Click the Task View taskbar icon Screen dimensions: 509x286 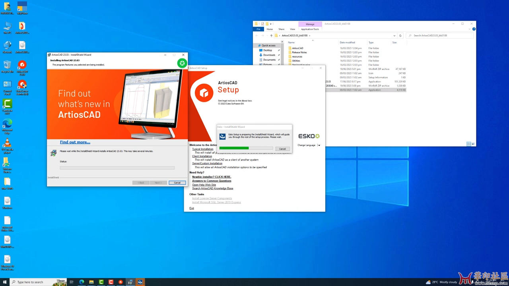coord(72,282)
